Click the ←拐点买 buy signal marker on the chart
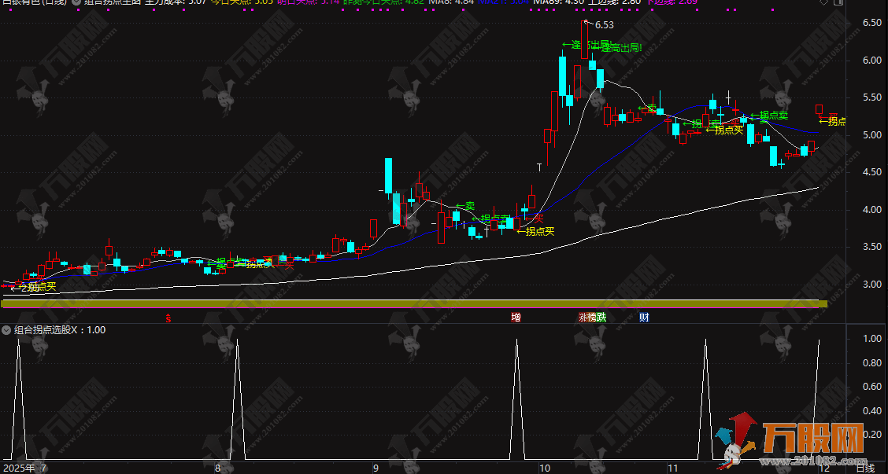 point(535,232)
